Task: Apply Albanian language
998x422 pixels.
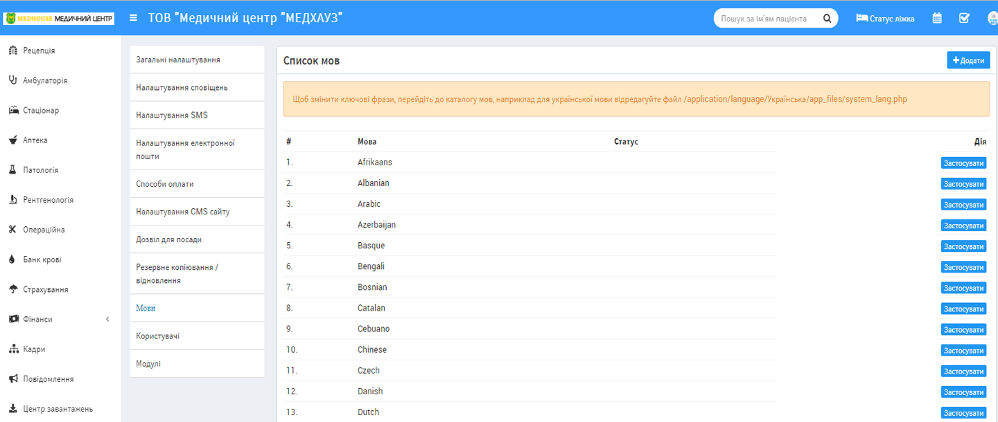Action: tap(963, 184)
